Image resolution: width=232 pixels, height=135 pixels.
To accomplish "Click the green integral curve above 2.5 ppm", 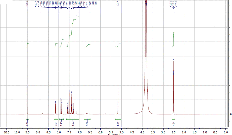I will pyautogui.click(x=174, y=39).
